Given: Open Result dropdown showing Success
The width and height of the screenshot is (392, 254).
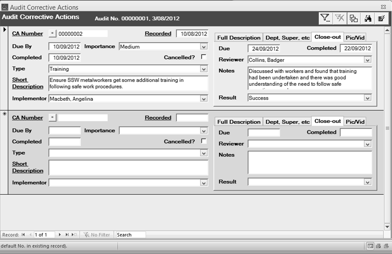Looking at the screenshot, I should [368, 98].
